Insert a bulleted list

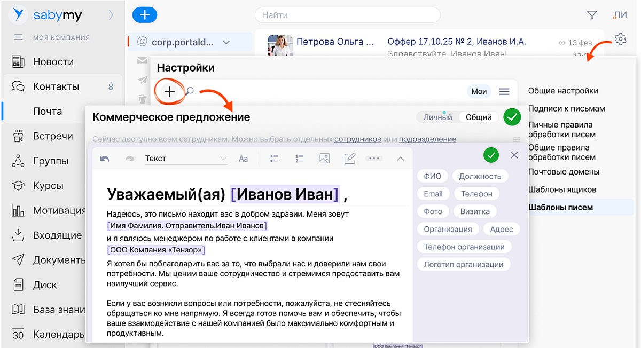click(x=275, y=159)
